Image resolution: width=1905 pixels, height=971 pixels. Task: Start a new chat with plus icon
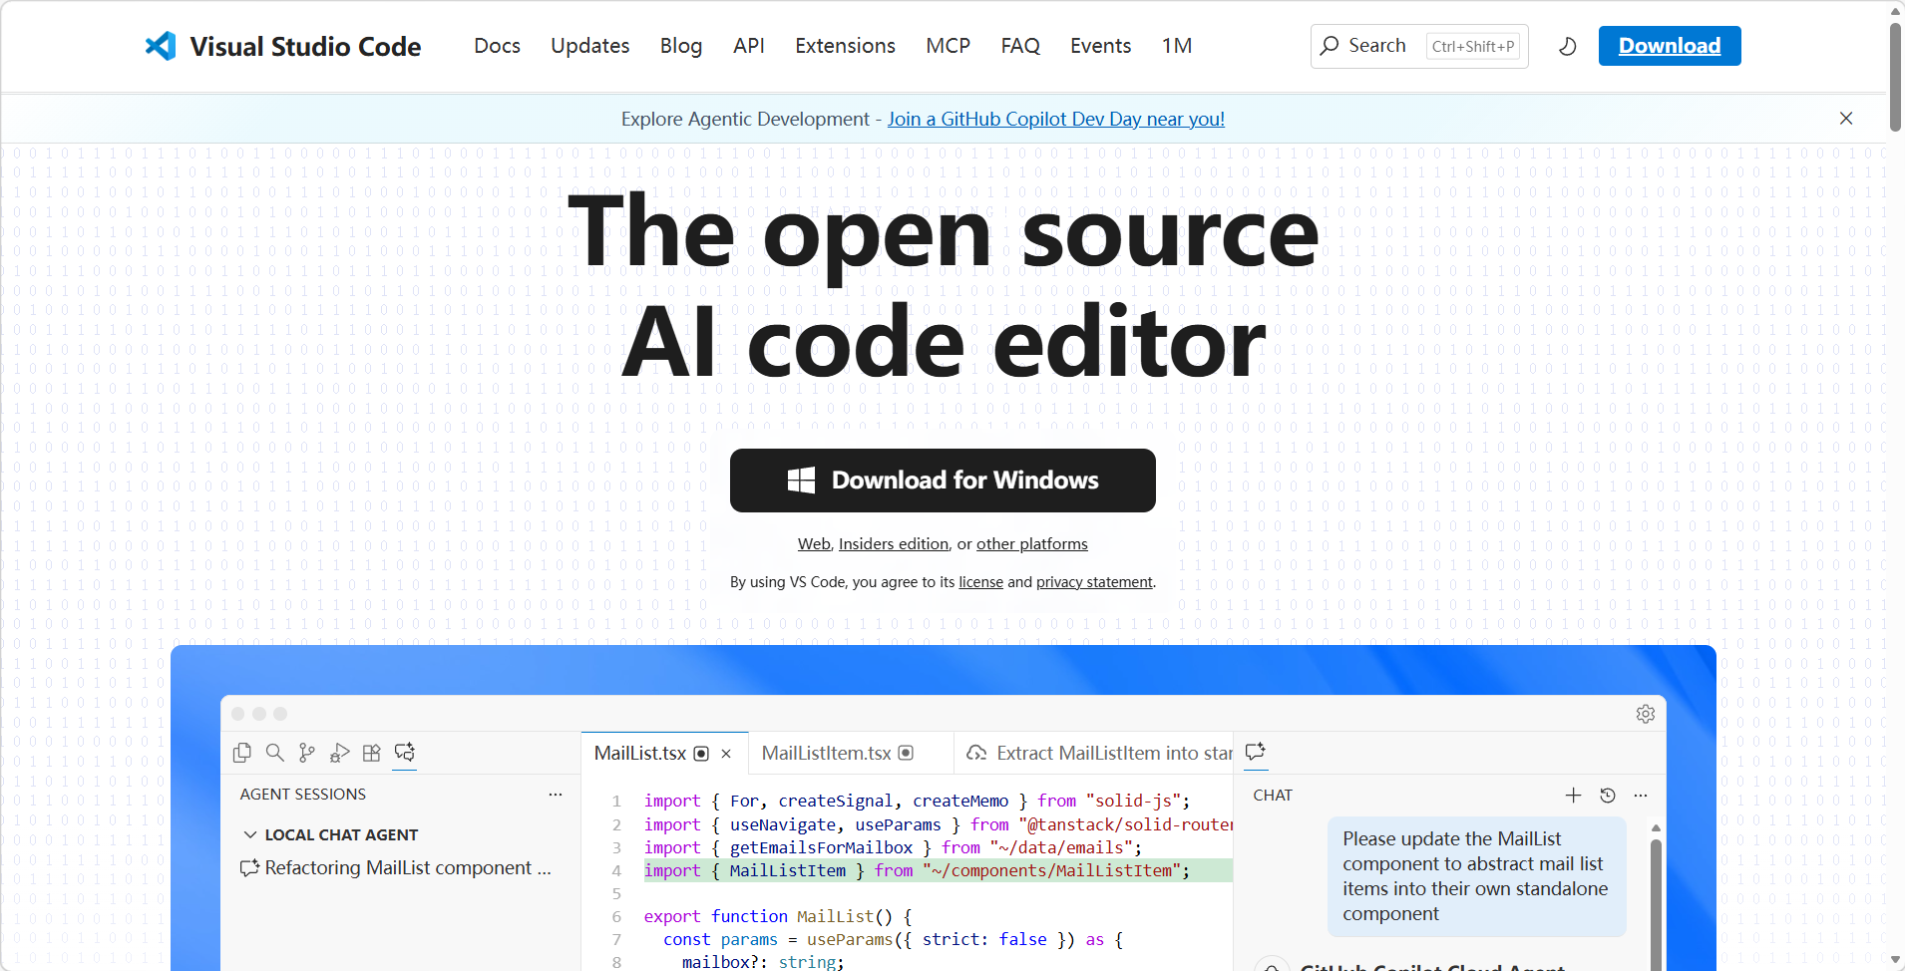[1573, 796]
